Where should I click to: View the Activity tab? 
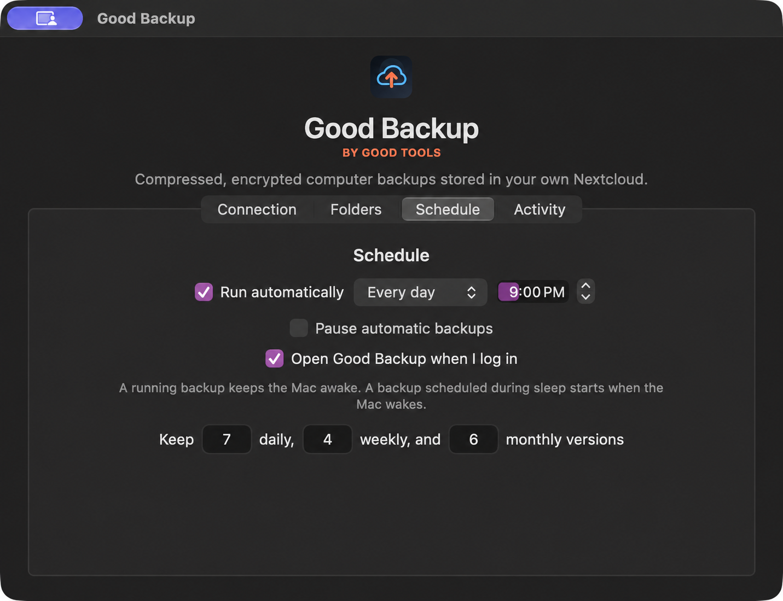coord(540,209)
